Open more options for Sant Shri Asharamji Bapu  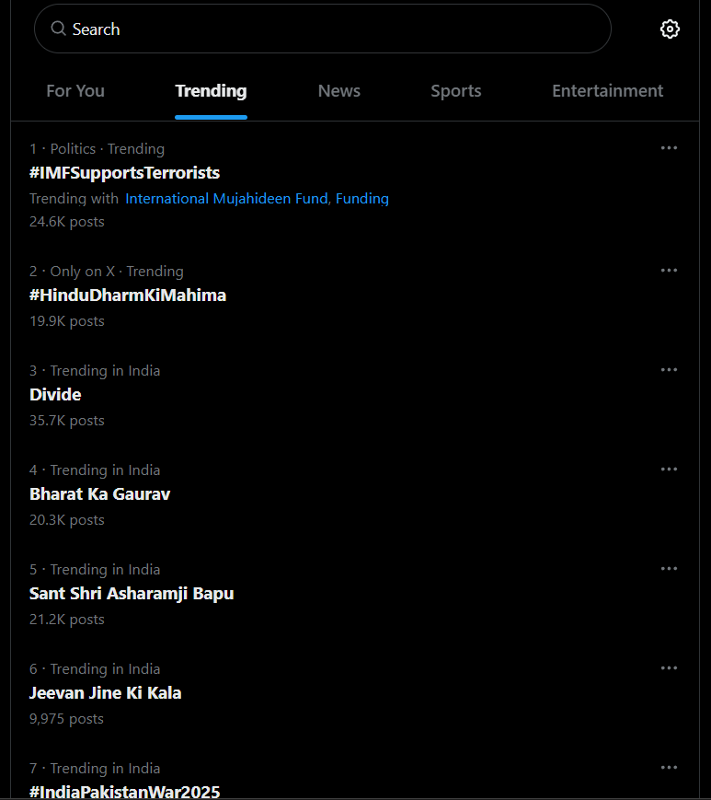pyautogui.click(x=669, y=569)
